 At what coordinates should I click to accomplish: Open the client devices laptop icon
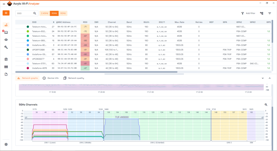pos(6,32)
